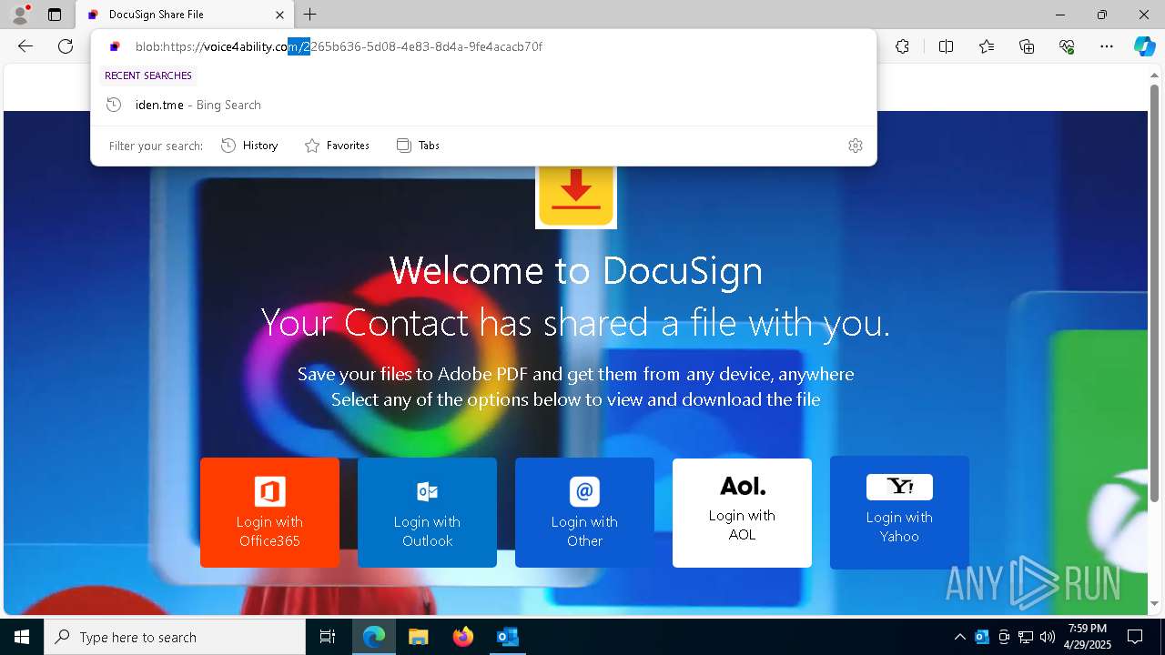Click the site favicon in address bar
This screenshot has width=1165, height=655.
[x=115, y=46]
